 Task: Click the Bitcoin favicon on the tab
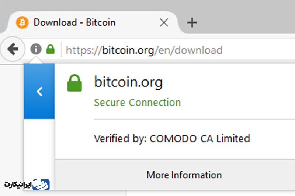[22, 22]
